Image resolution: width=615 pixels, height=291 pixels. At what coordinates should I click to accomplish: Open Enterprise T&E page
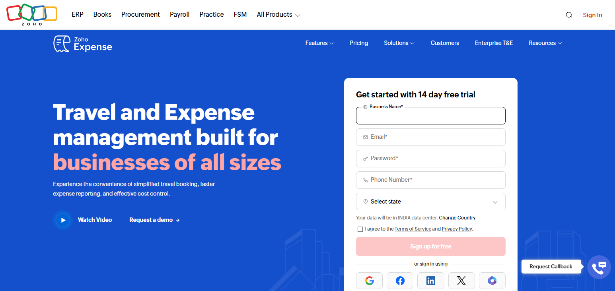(x=494, y=43)
